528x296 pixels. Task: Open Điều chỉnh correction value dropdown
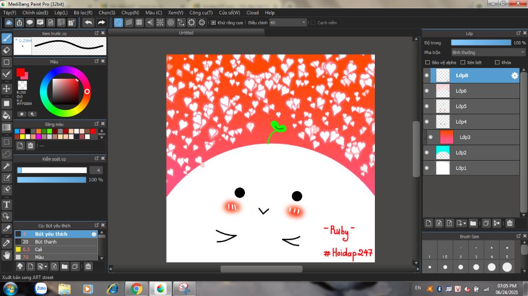pos(288,23)
